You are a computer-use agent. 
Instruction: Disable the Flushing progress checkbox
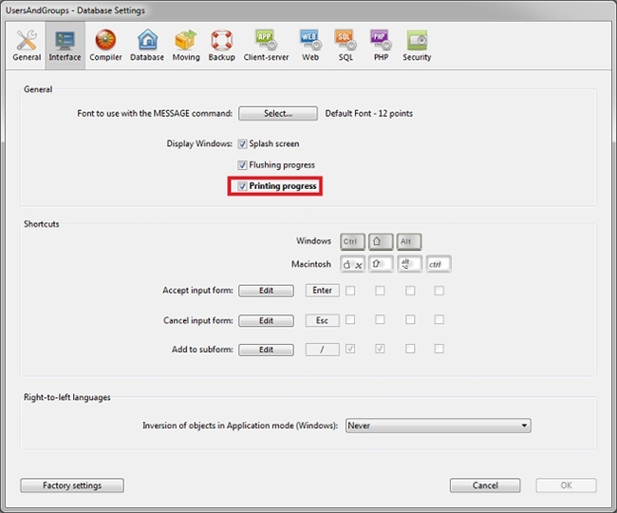point(243,165)
